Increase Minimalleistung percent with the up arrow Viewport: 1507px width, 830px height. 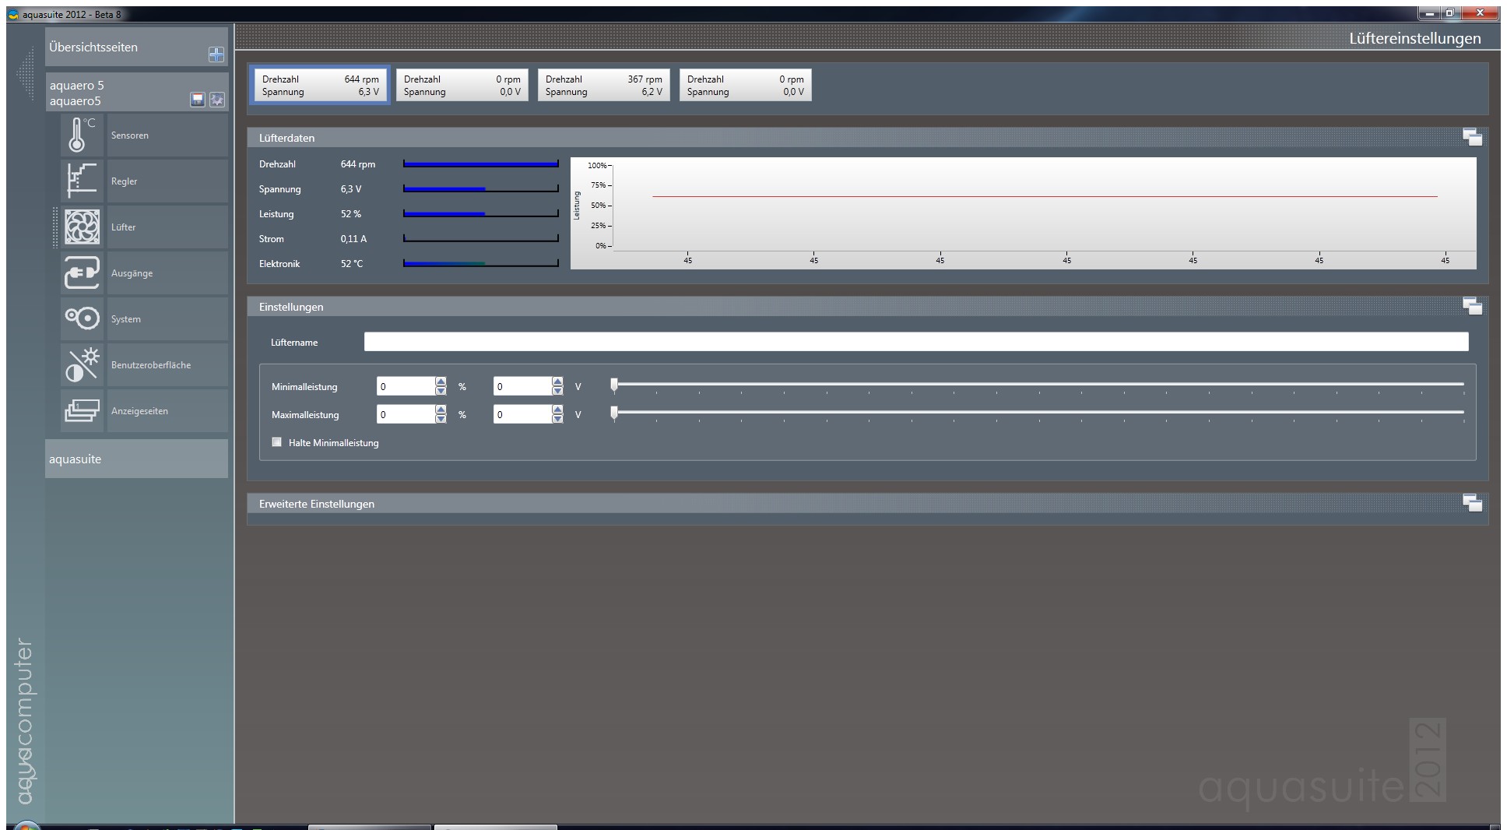click(441, 382)
